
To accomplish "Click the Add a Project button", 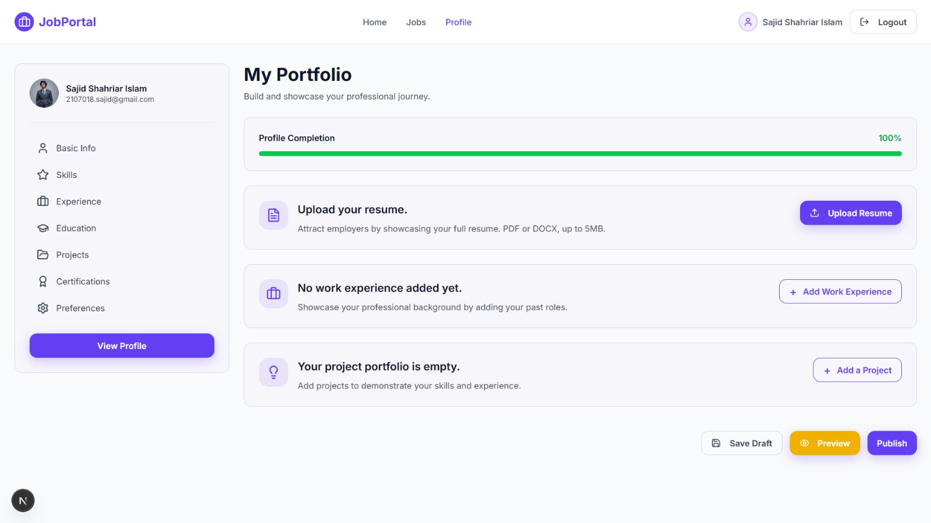I will (x=857, y=370).
